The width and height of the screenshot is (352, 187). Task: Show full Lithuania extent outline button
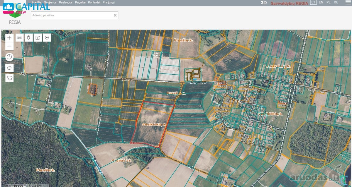pos(9,78)
